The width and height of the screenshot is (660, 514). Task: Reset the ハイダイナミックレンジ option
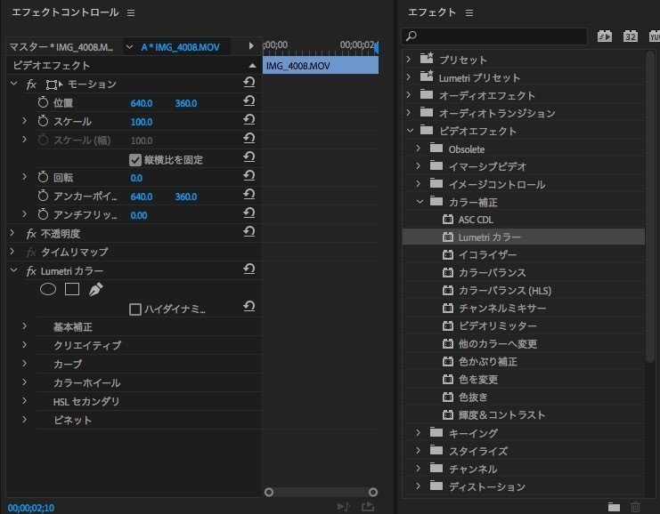coord(249,307)
